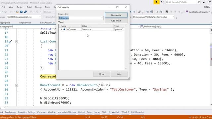
Task: Select the 'Count = 4' value cell
Action: [97, 29]
